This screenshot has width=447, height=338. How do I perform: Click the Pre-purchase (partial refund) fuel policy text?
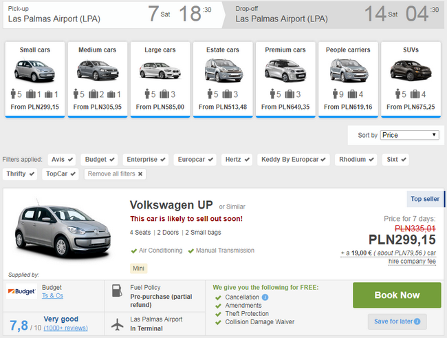click(x=161, y=301)
